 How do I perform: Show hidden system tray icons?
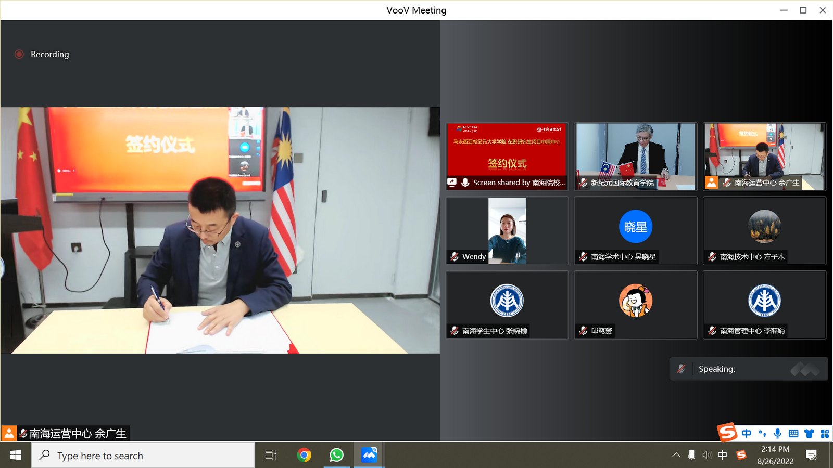click(676, 455)
